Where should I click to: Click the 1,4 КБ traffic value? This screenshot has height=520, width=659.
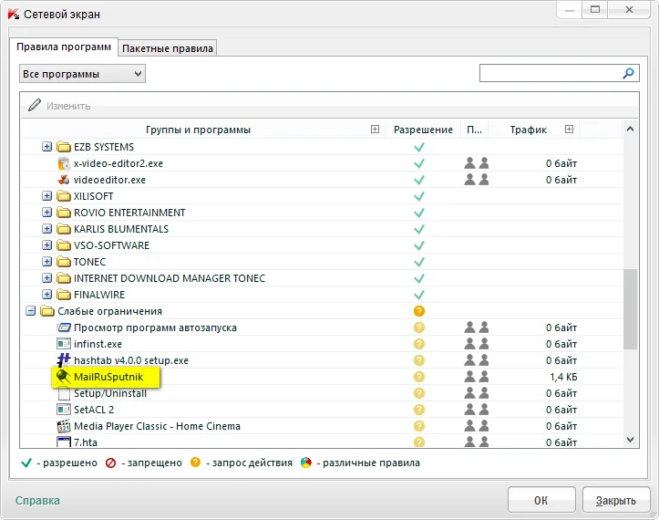coord(563,377)
